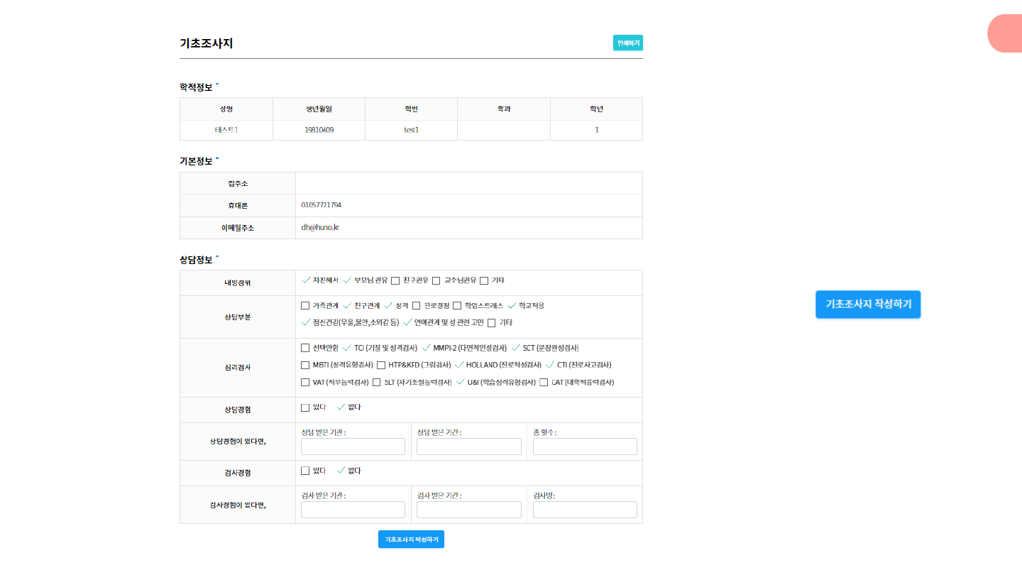Focus the 총 횟수 input field
Screen dimensions: 1022x575
[585, 447]
